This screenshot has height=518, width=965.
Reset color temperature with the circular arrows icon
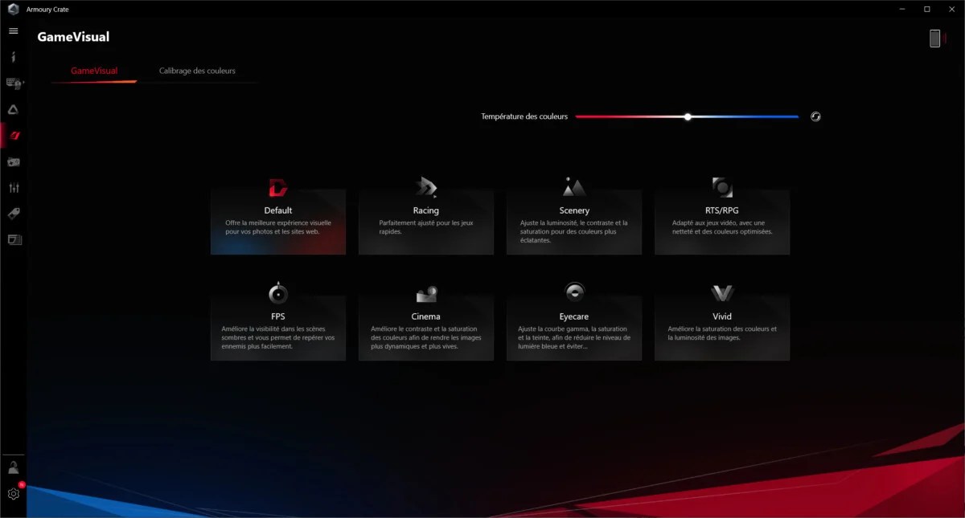point(815,116)
